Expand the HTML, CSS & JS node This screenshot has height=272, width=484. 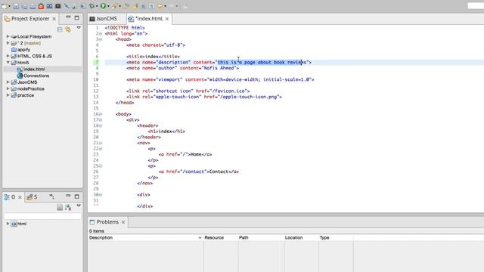(8, 56)
